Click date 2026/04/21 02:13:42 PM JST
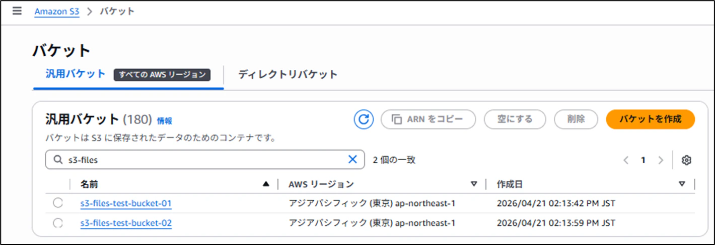 click(556, 203)
